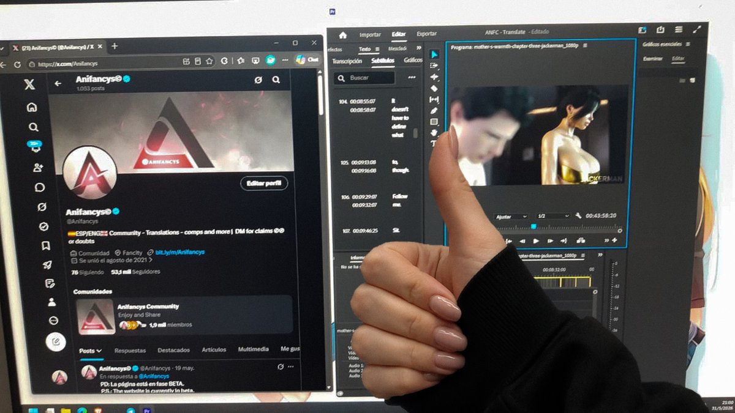Select the Rectangle tool in Premiere
This screenshot has width=735, height=413.
[x=434, y=122]
